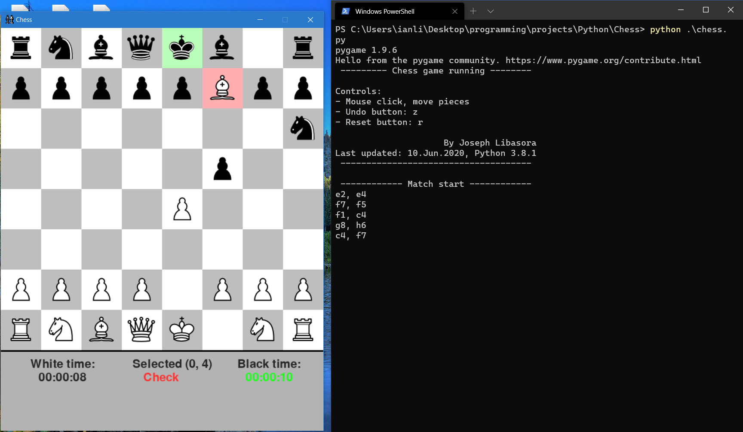Click the black pawn on f5
Screen dimensions: 743x432
tap(222, 169)
